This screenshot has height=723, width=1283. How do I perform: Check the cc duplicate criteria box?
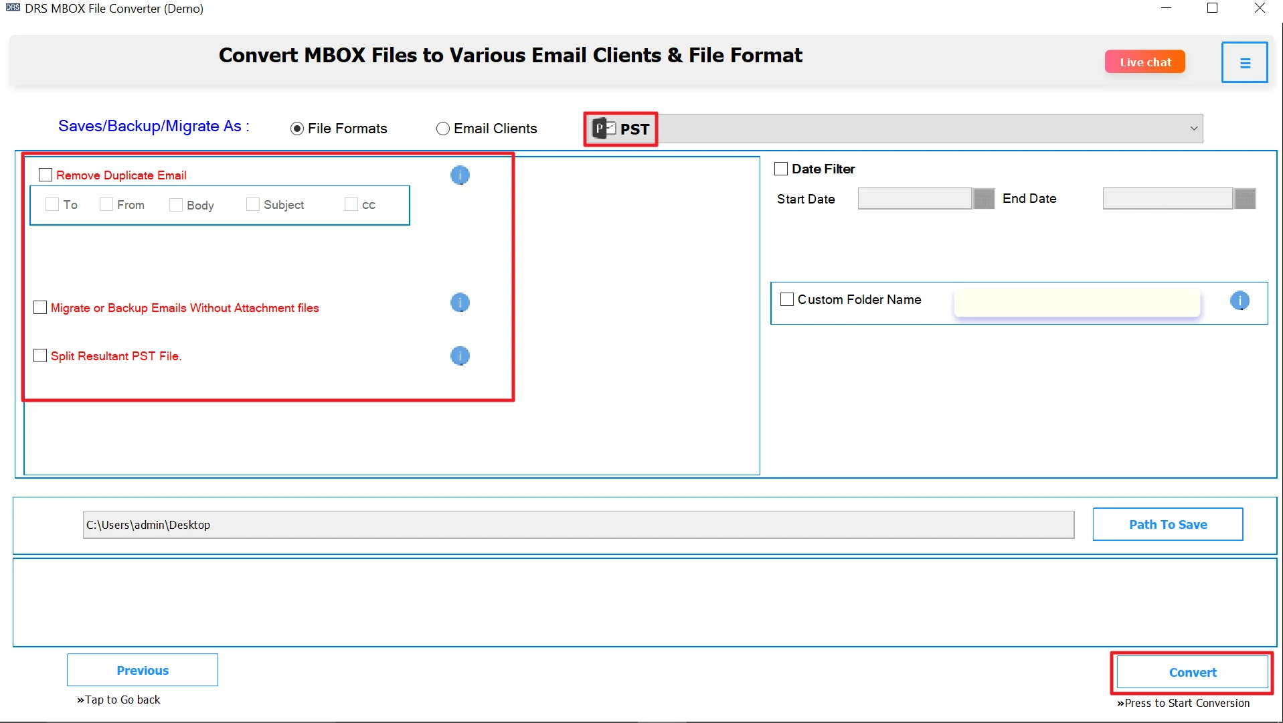[x=351, y=204]
